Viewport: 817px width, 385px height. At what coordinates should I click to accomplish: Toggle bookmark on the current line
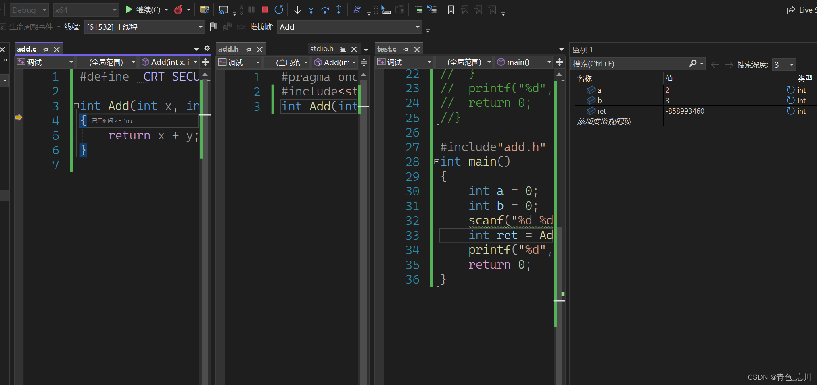pyautogui.click(x=451, y=10)
